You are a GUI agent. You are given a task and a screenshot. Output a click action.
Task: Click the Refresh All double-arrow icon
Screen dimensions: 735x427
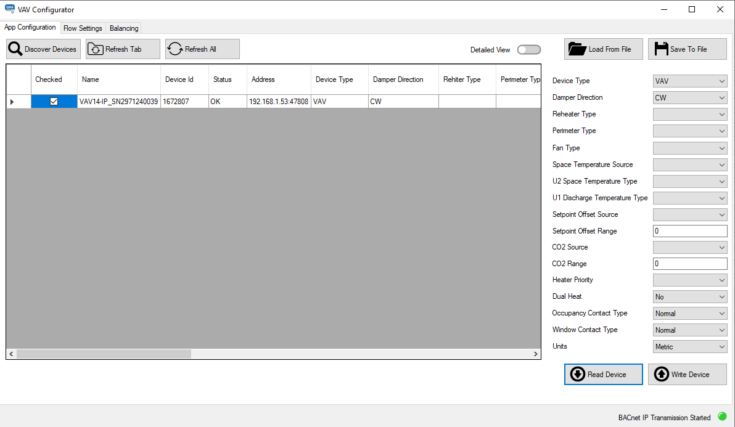coord(175,49)
